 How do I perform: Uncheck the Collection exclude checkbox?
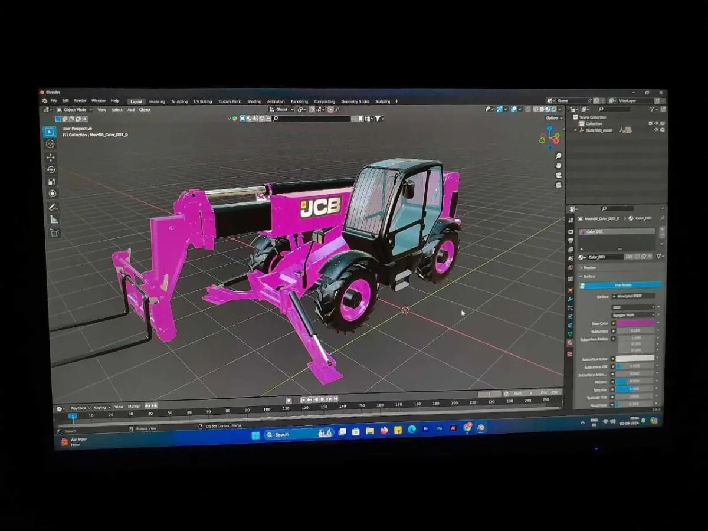tap(651, 123)
